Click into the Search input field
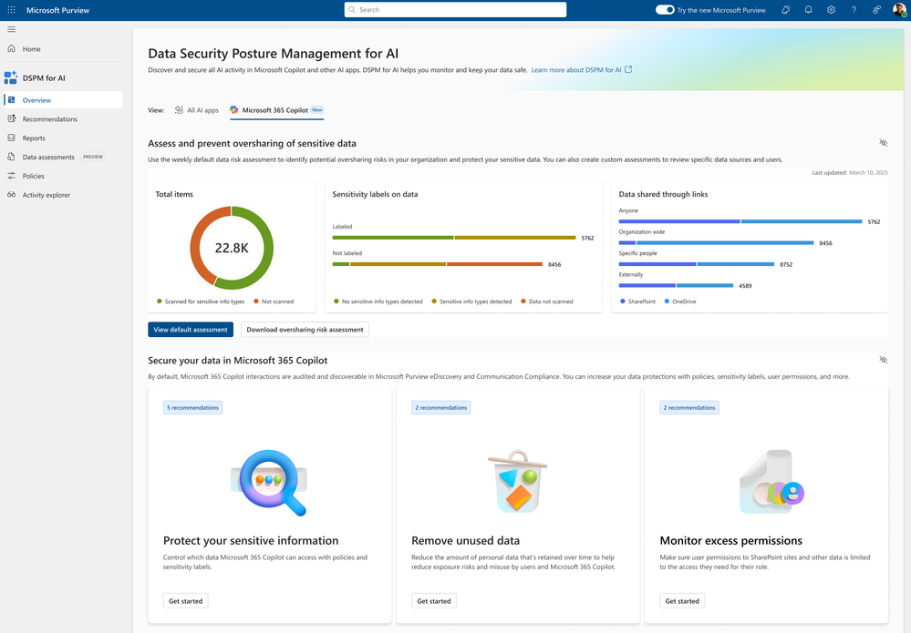This screenshot has width=911, height=633. tap(456, 10)
